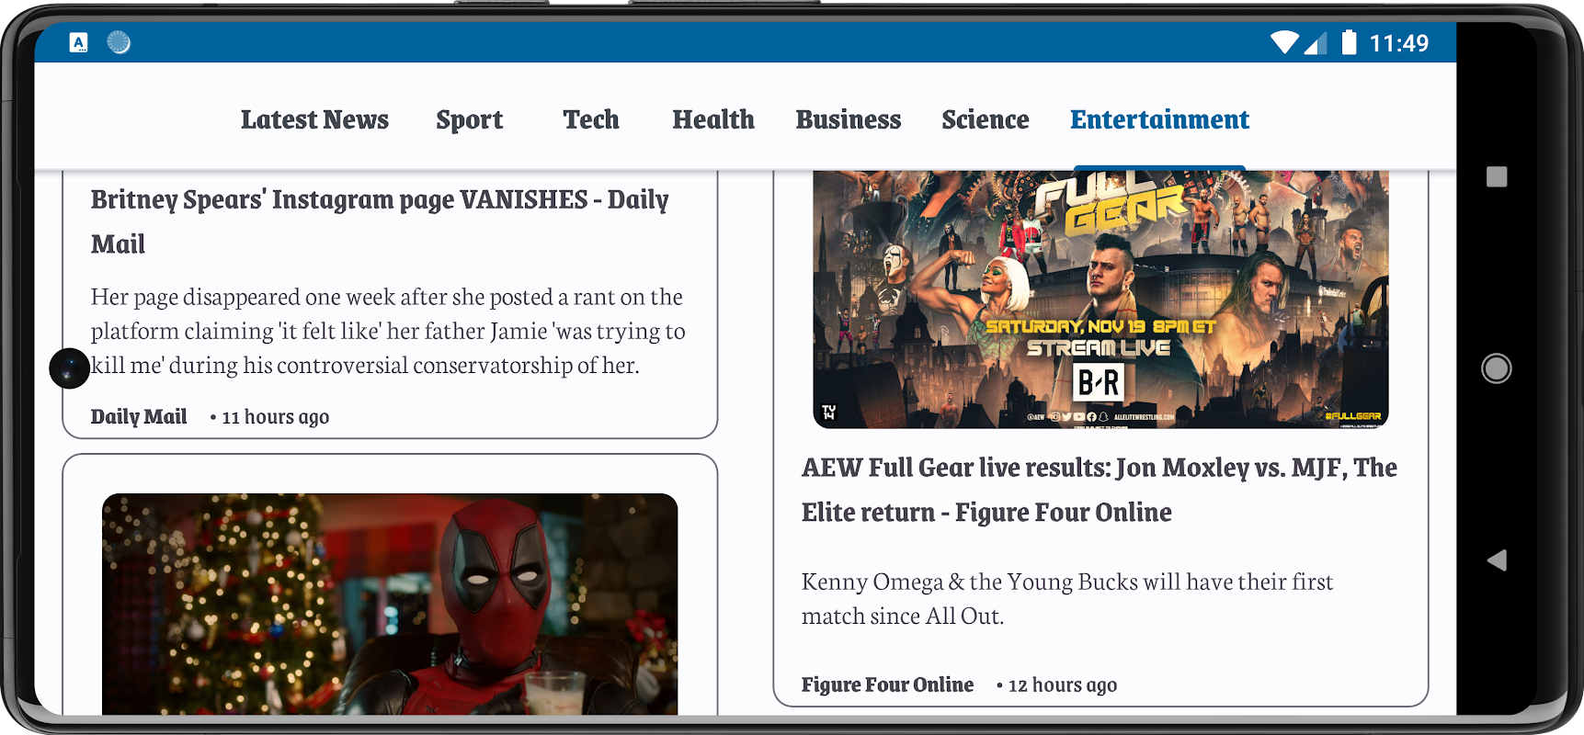This screenshot has height=735, width=1584.
Task: Switch to the Sport tab
Action: point(469,120)
